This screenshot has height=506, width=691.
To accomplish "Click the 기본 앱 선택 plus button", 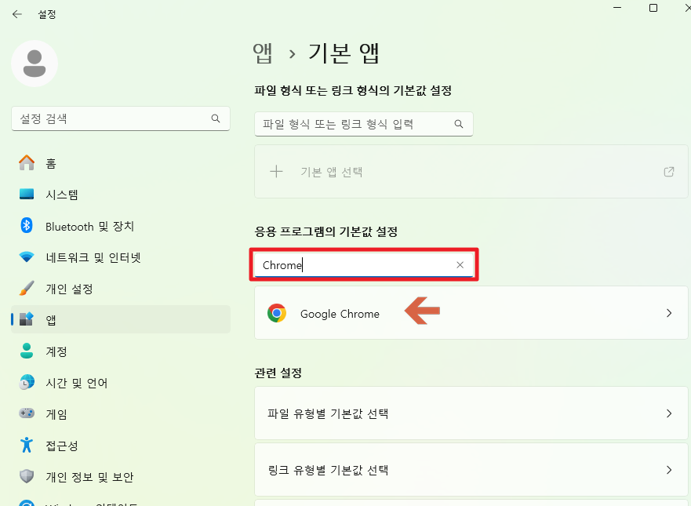I will click(x=276, y=171).
